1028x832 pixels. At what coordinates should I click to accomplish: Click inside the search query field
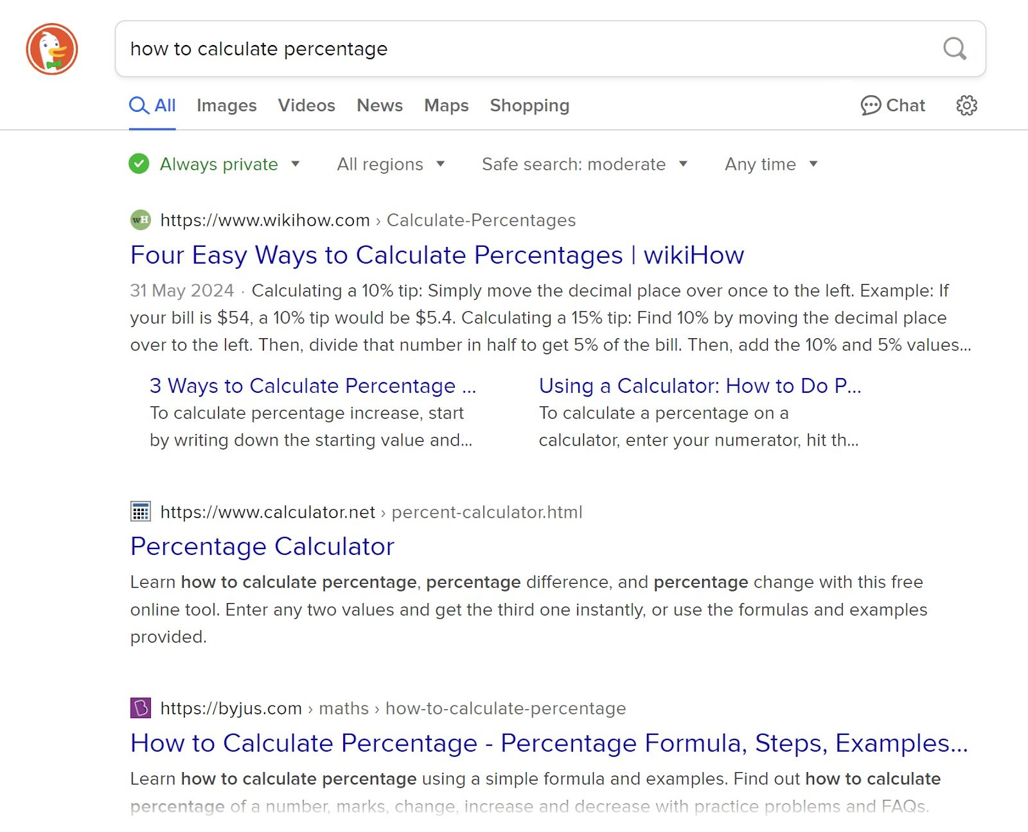tap(527, 49)
